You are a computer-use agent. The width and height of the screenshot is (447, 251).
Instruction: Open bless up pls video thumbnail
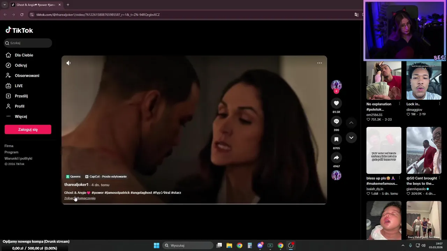[384, 150]
